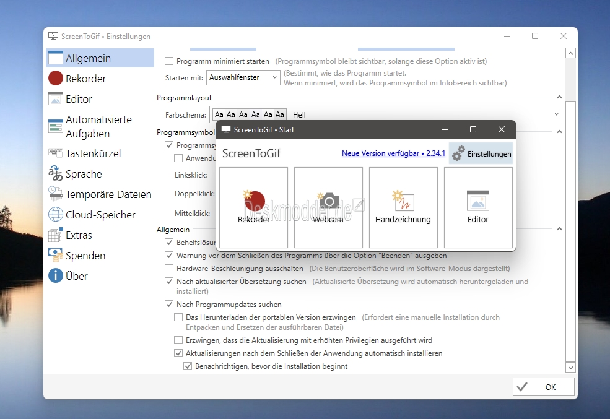
Task: Launch Rekorder from the Start window
Action: (x=254, y=207)
